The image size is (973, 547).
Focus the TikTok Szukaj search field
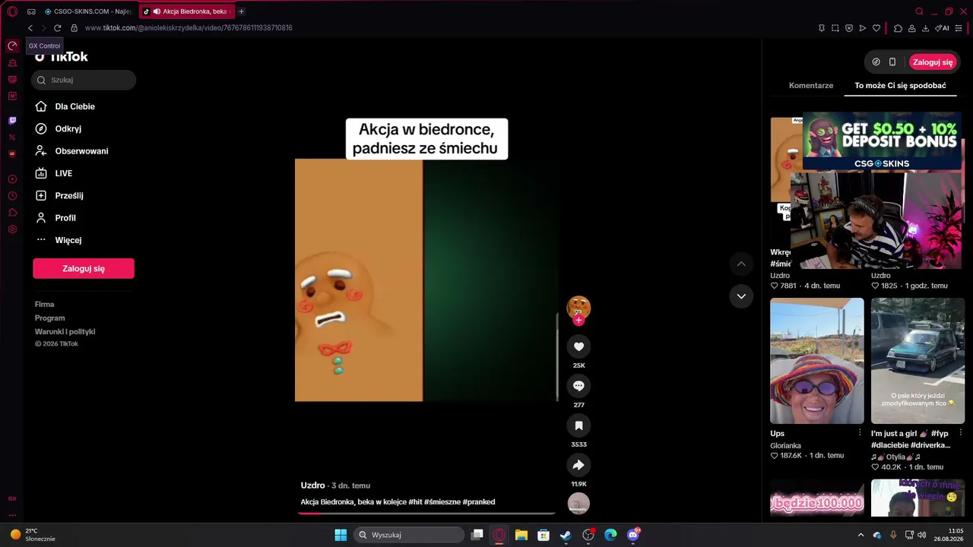84,80
